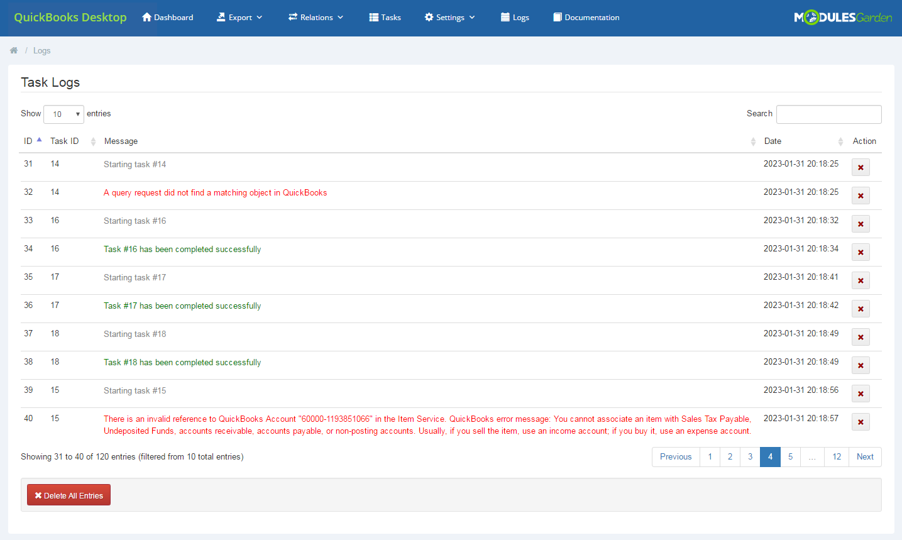The width and height of the screenshot is (902, 540).
Task: Open Logs via the calendar icon
Action: pos(505,17)
